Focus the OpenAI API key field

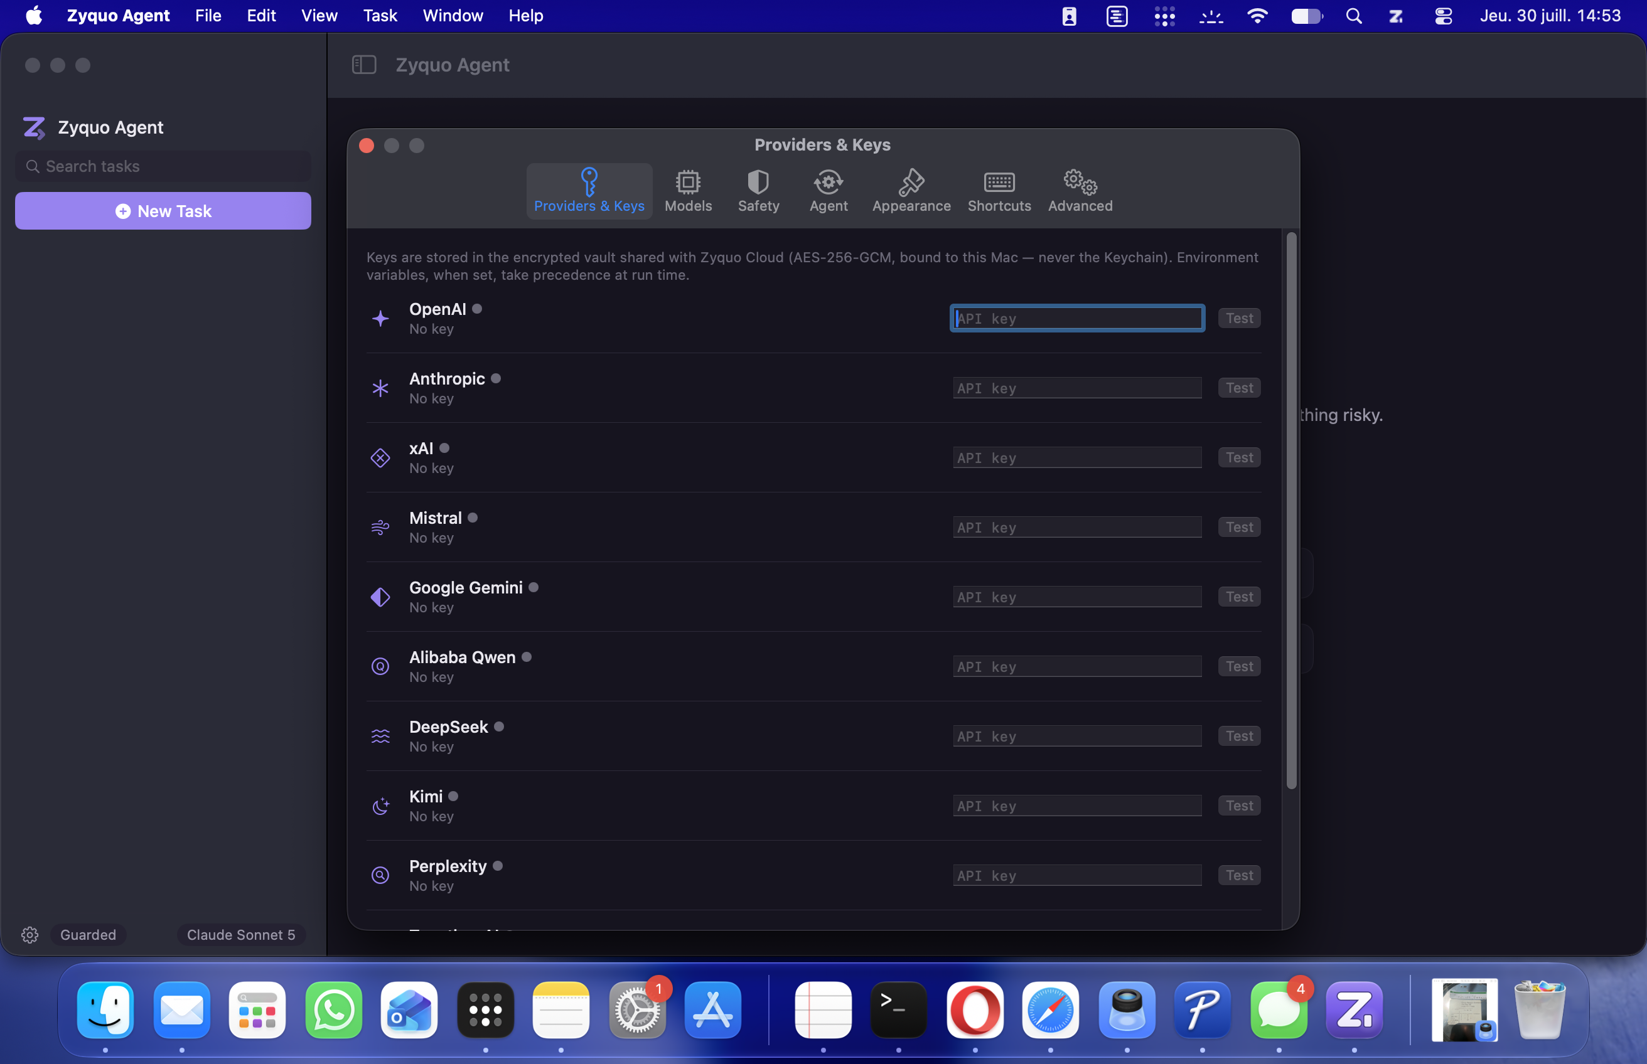(1077, 319)
